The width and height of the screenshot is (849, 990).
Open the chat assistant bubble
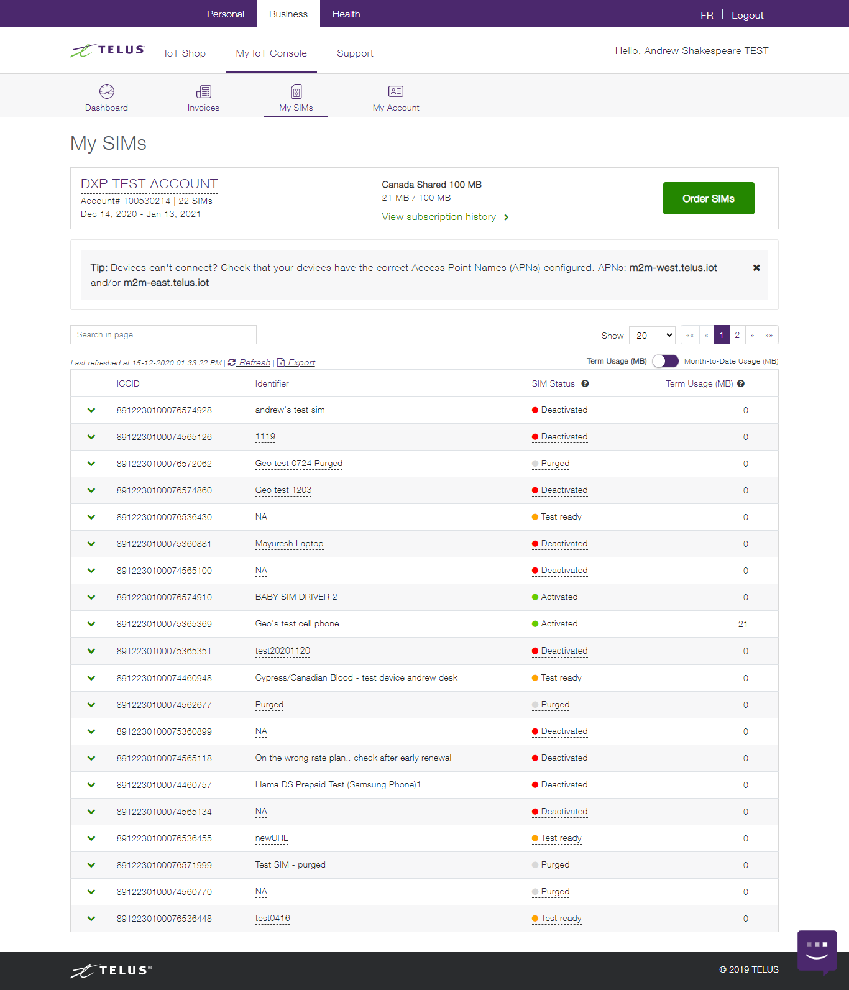pyautogui.click(x=817, y=951)
